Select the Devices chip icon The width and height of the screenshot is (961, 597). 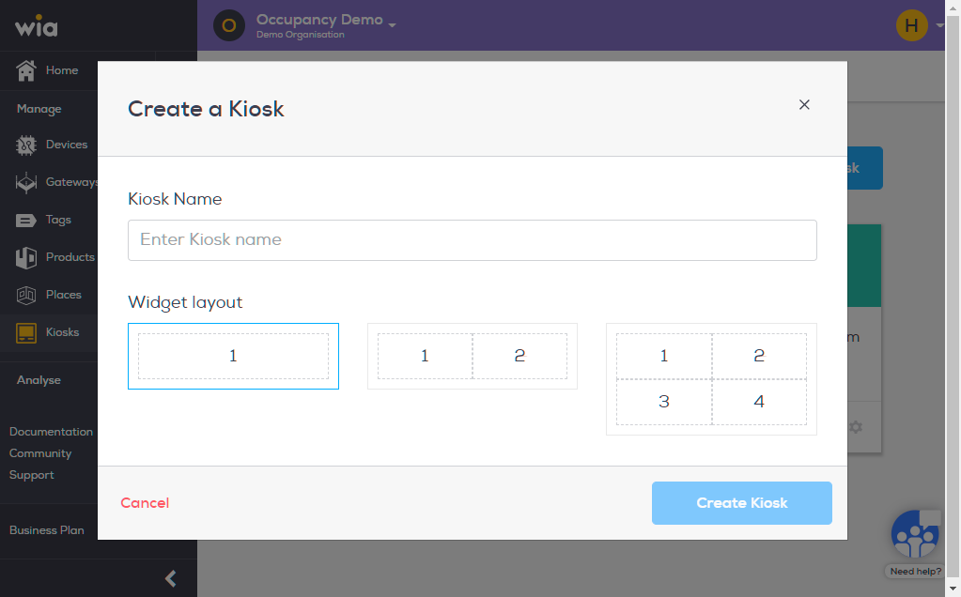(25, 145)
